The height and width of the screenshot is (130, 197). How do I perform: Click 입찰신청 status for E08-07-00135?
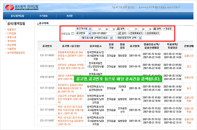tap(189, 77)
